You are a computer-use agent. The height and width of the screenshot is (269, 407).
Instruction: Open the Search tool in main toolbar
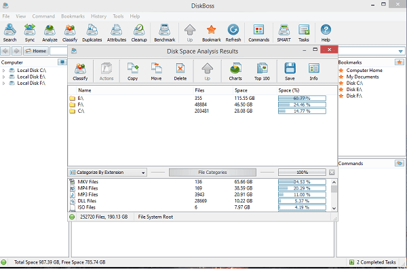(9, 33)
